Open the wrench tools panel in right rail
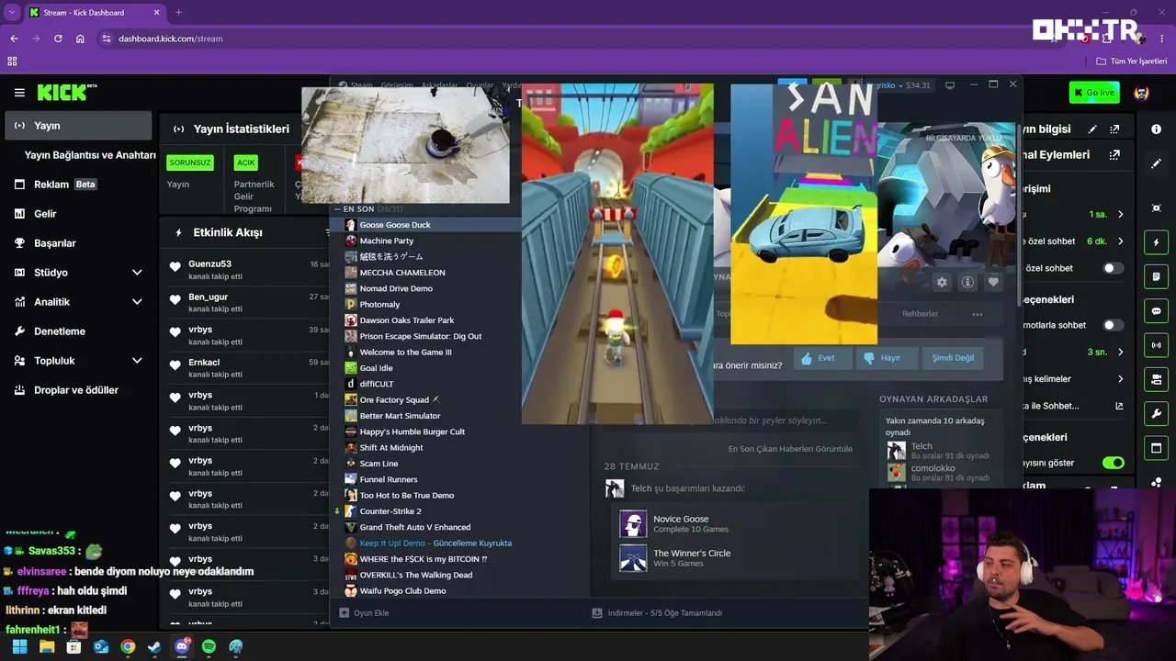Viewport: 1176px width, 661px height. click(x=1156, y=414)
